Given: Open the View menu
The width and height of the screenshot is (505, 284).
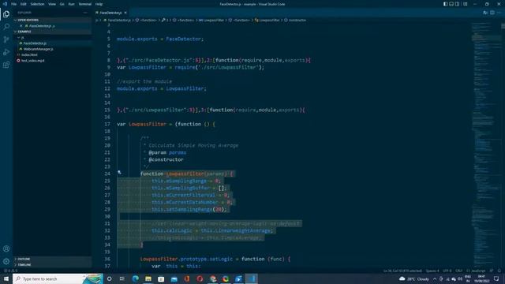Looking at the screenshot, I should click(52, 4).
